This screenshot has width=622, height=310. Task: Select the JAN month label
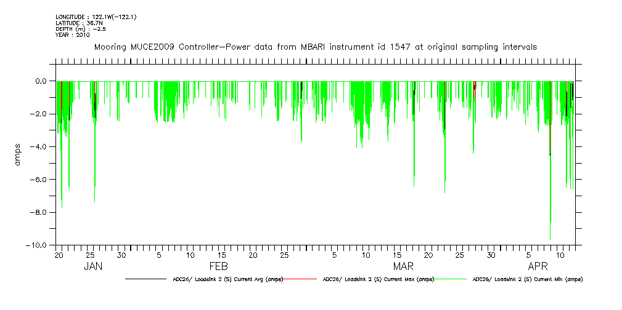click(x=92, y=267)
